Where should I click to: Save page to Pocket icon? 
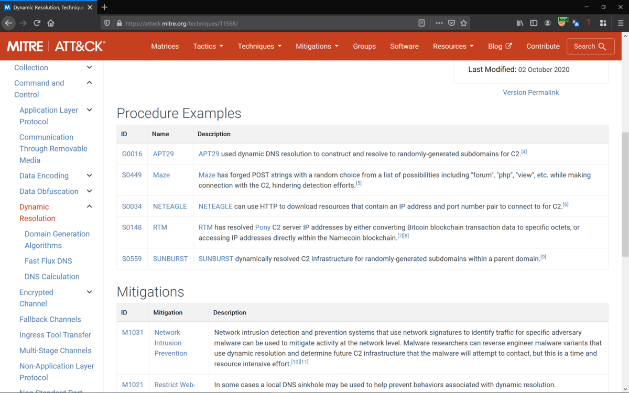click(x=451, y=23)
